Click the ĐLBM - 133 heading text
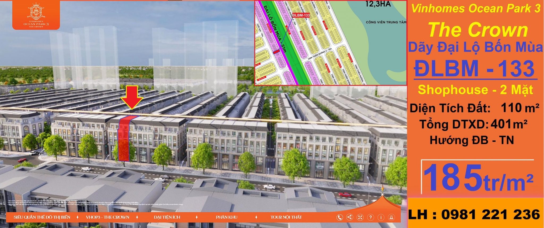The height and width of the screenshot is (228, 544). (474, 68)
